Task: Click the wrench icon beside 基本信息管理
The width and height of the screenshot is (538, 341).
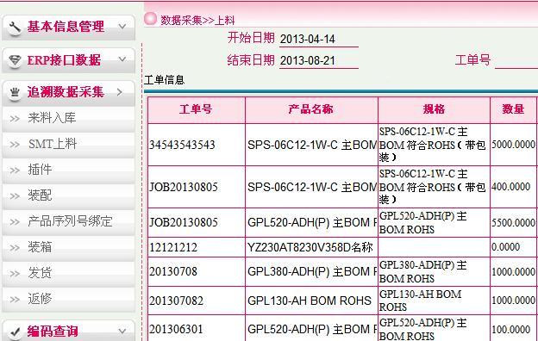Action: coord(15,28)
